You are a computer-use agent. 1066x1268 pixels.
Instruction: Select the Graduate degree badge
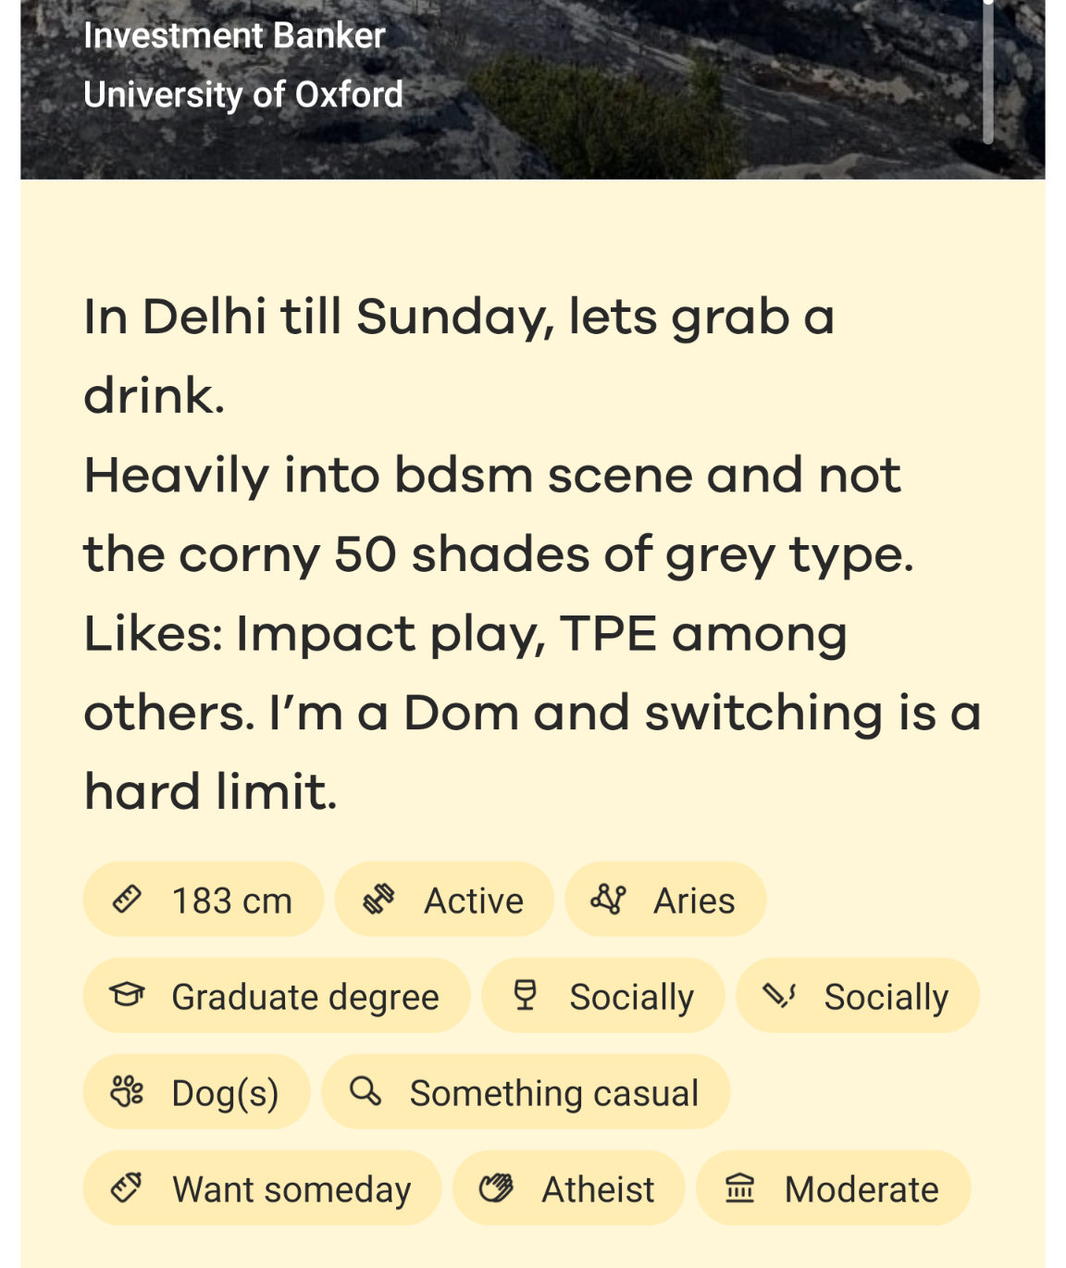(x=277, y=996)
